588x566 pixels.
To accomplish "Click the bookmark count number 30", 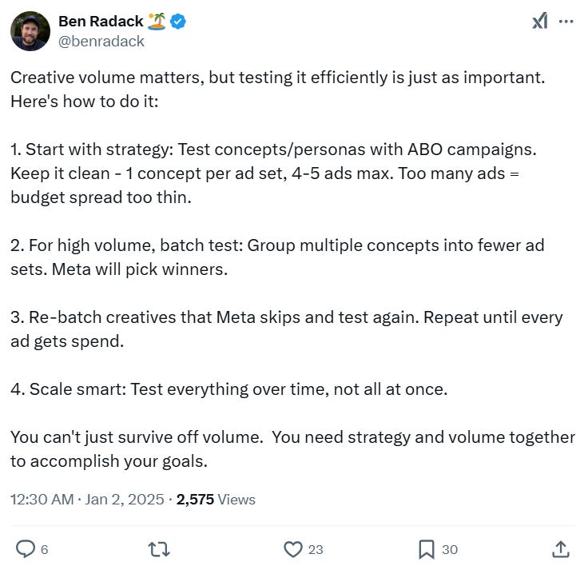I will (450, 549).
